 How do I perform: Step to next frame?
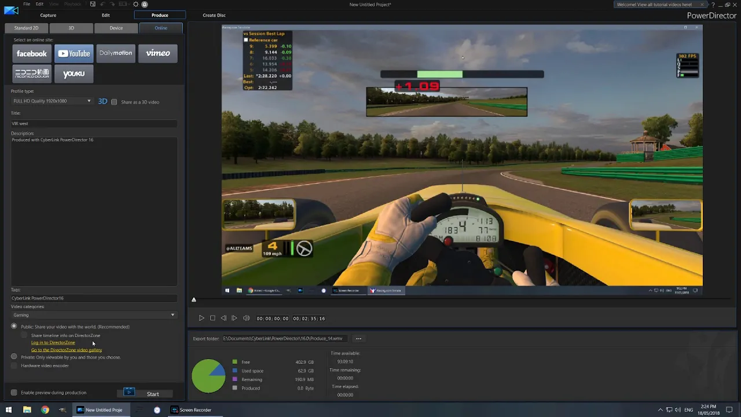(234, 318)
